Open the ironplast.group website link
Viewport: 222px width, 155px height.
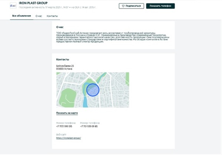(68, 138)
